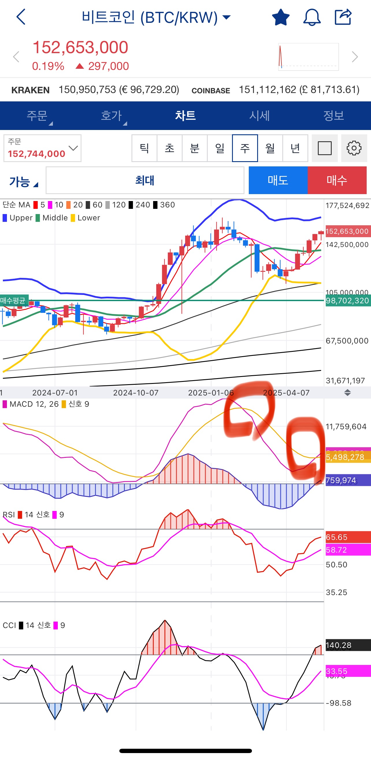Click the red MA 5 color swatch
The height and width of the screenshot is (760, 371).
(36, 205)
